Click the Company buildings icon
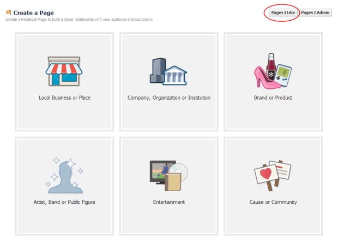338x243 pixels. 168,71
